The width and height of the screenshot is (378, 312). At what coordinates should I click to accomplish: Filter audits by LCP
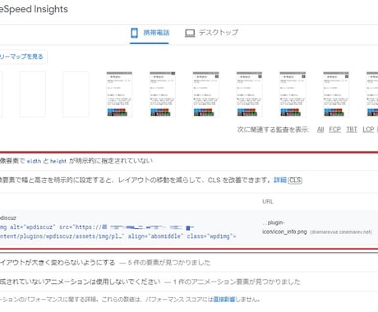click(368, 130)
